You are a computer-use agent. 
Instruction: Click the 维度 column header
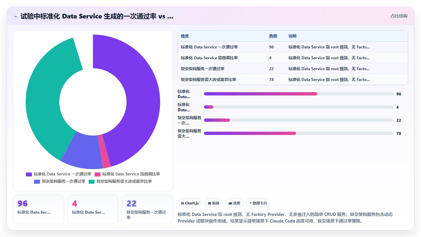pos(185,36)
